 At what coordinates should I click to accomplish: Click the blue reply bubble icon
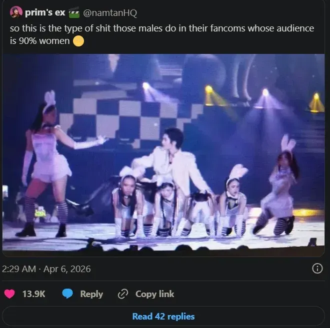coord(67,294)
